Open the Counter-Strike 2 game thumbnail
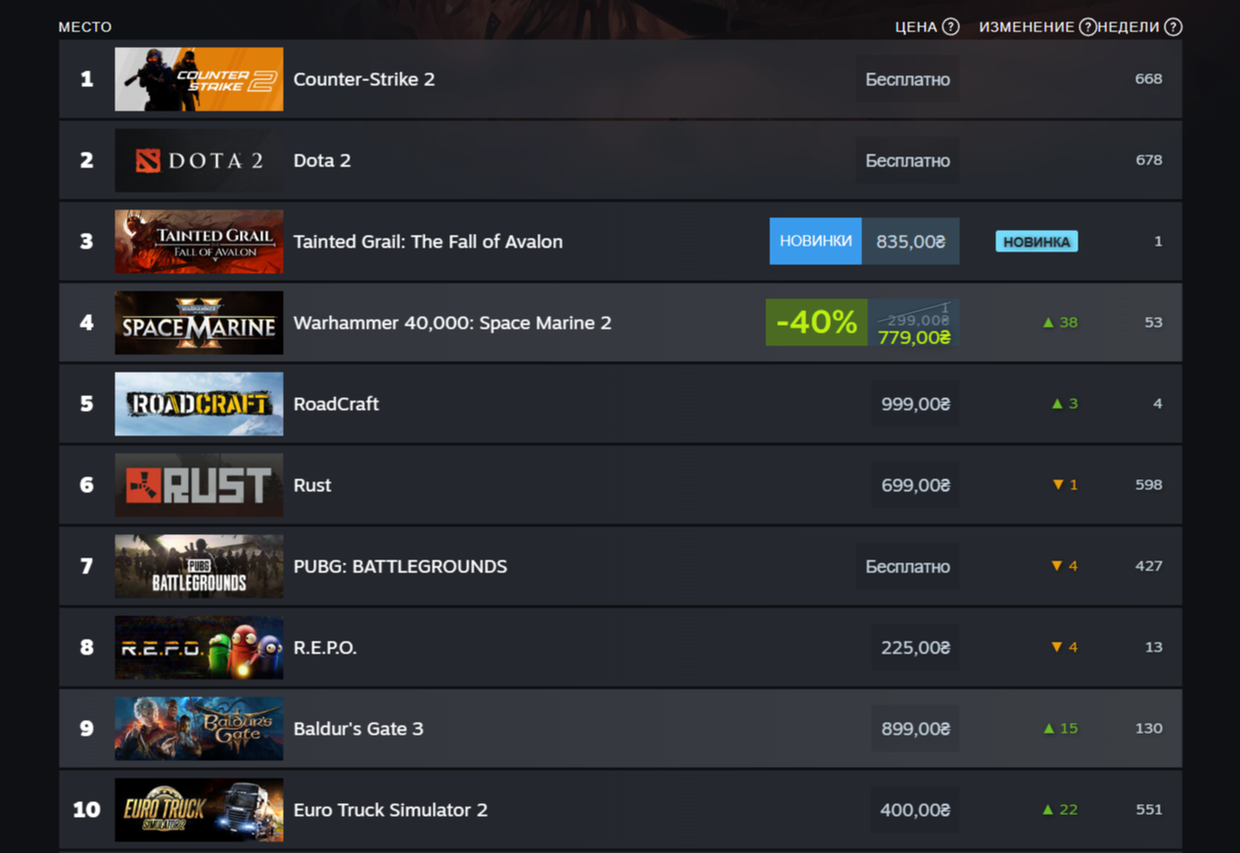 199,79
